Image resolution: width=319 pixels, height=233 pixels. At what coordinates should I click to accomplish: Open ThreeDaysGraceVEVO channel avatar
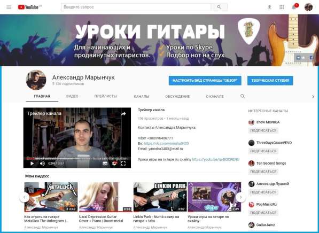click(x=252, y=143)
